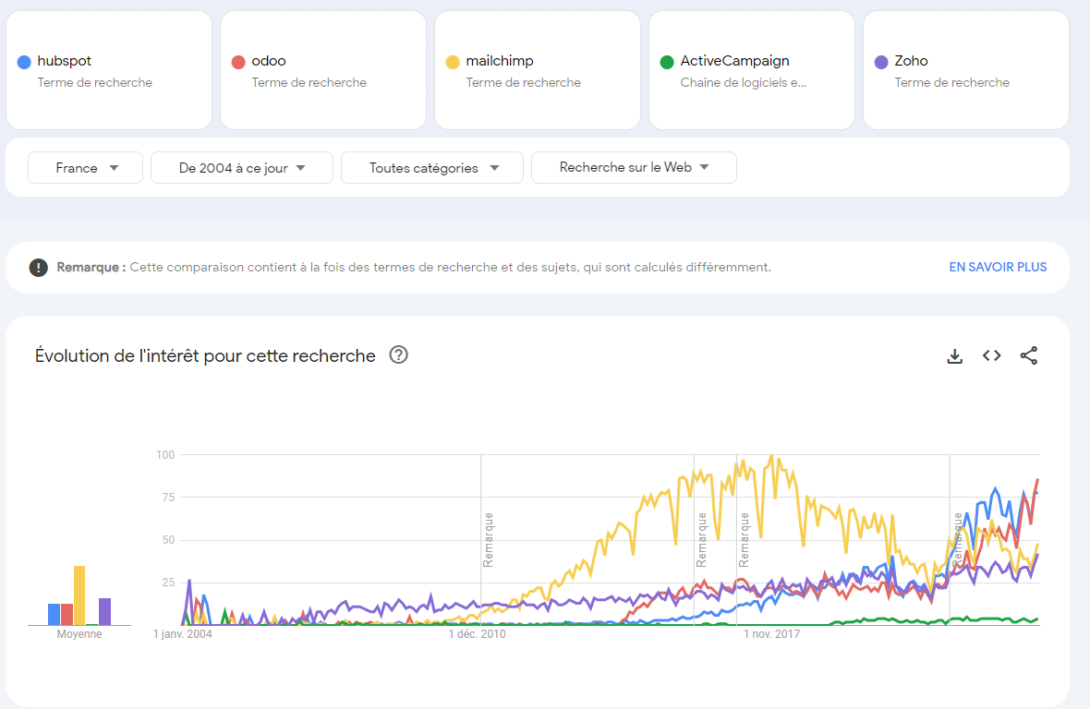Select the odoo search term card

[323, 70]
